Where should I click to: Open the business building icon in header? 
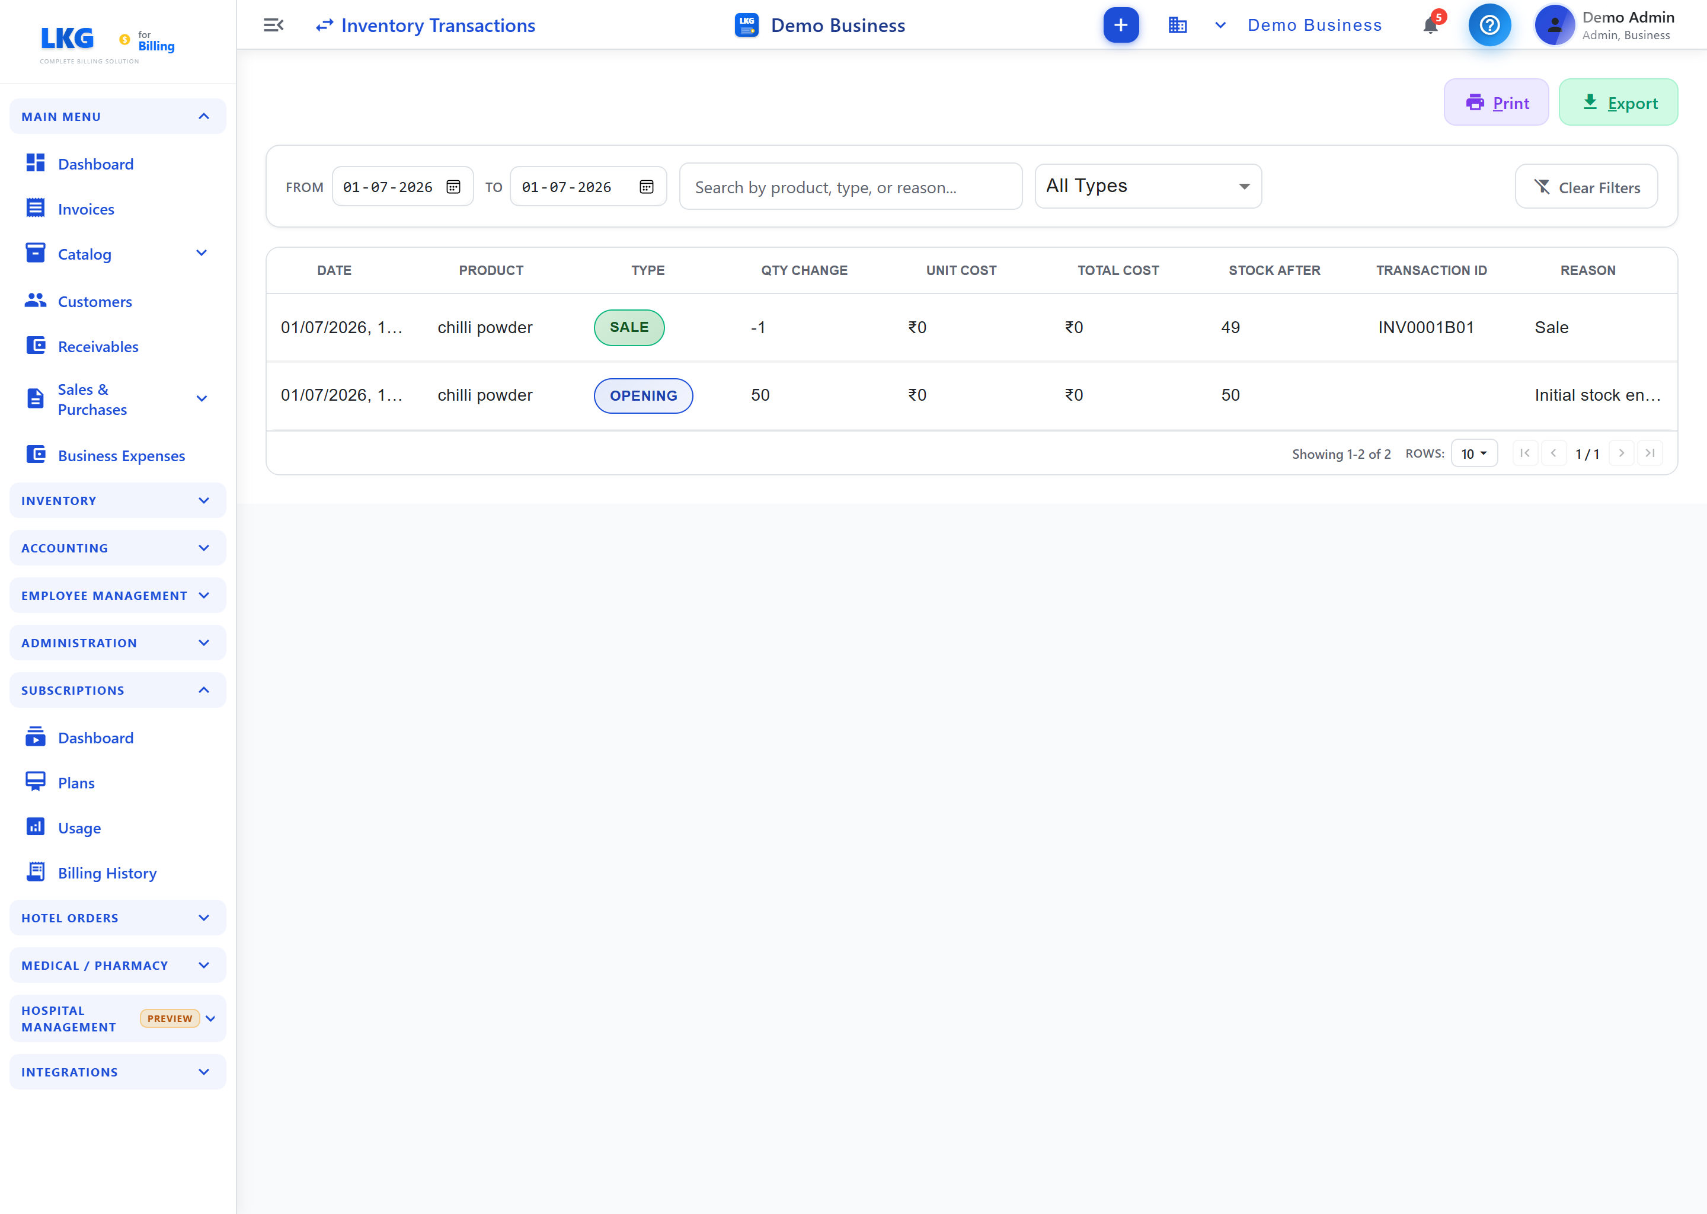click(1177, 25)
